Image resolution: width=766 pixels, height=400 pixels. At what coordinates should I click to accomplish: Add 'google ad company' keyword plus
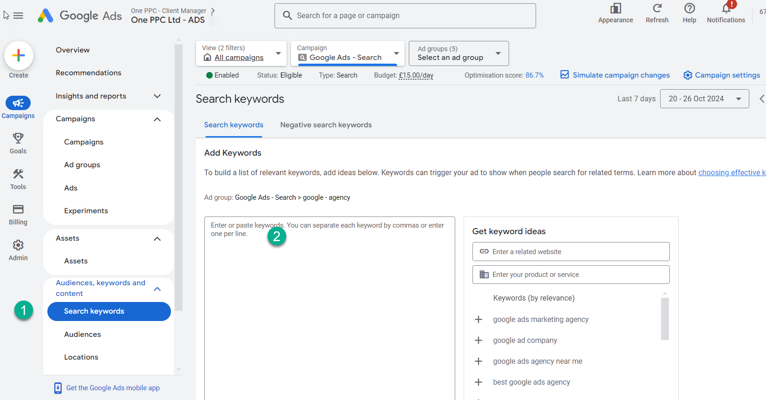[478, 341]
